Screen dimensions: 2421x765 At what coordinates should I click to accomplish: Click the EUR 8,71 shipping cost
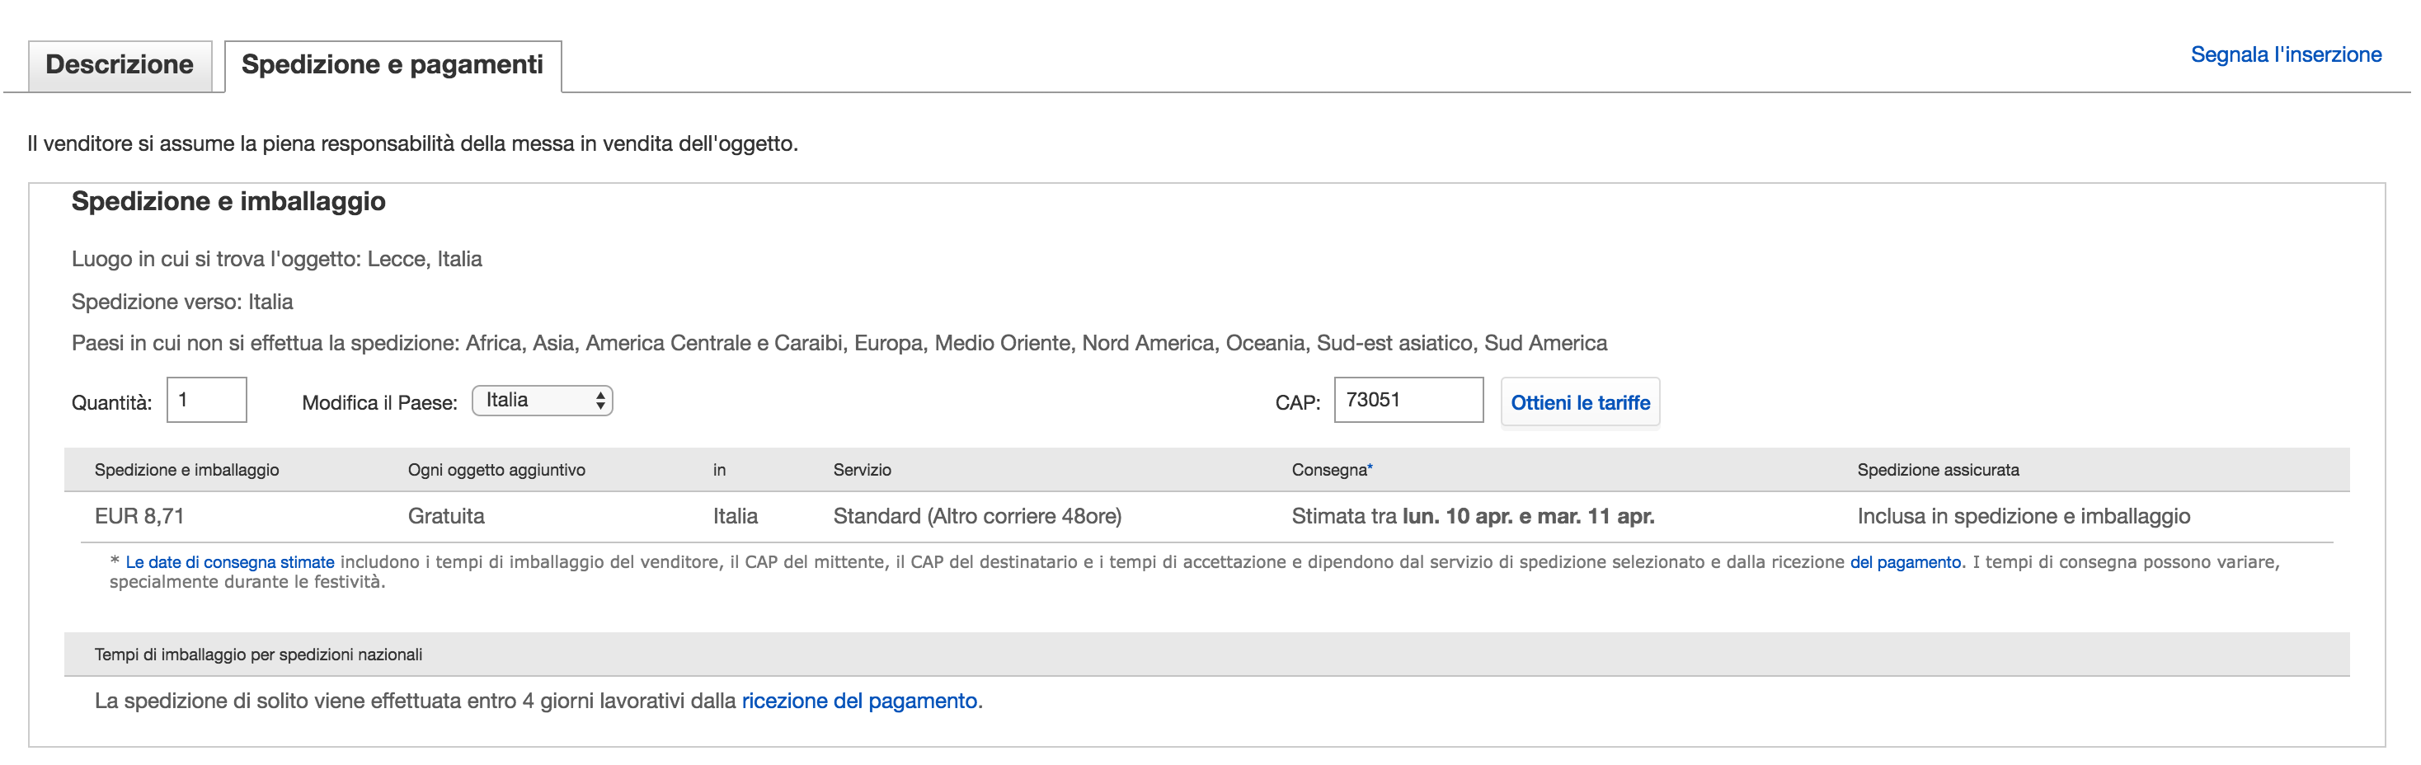point(139,516)
